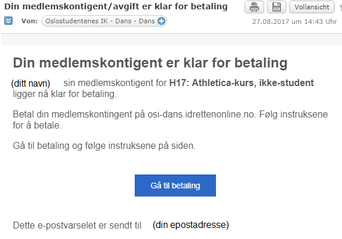Click the large heading Din medlemskontigent er klar for betaling
The height and width of the screenshot is (239, 342).
(x=150, y=63)
